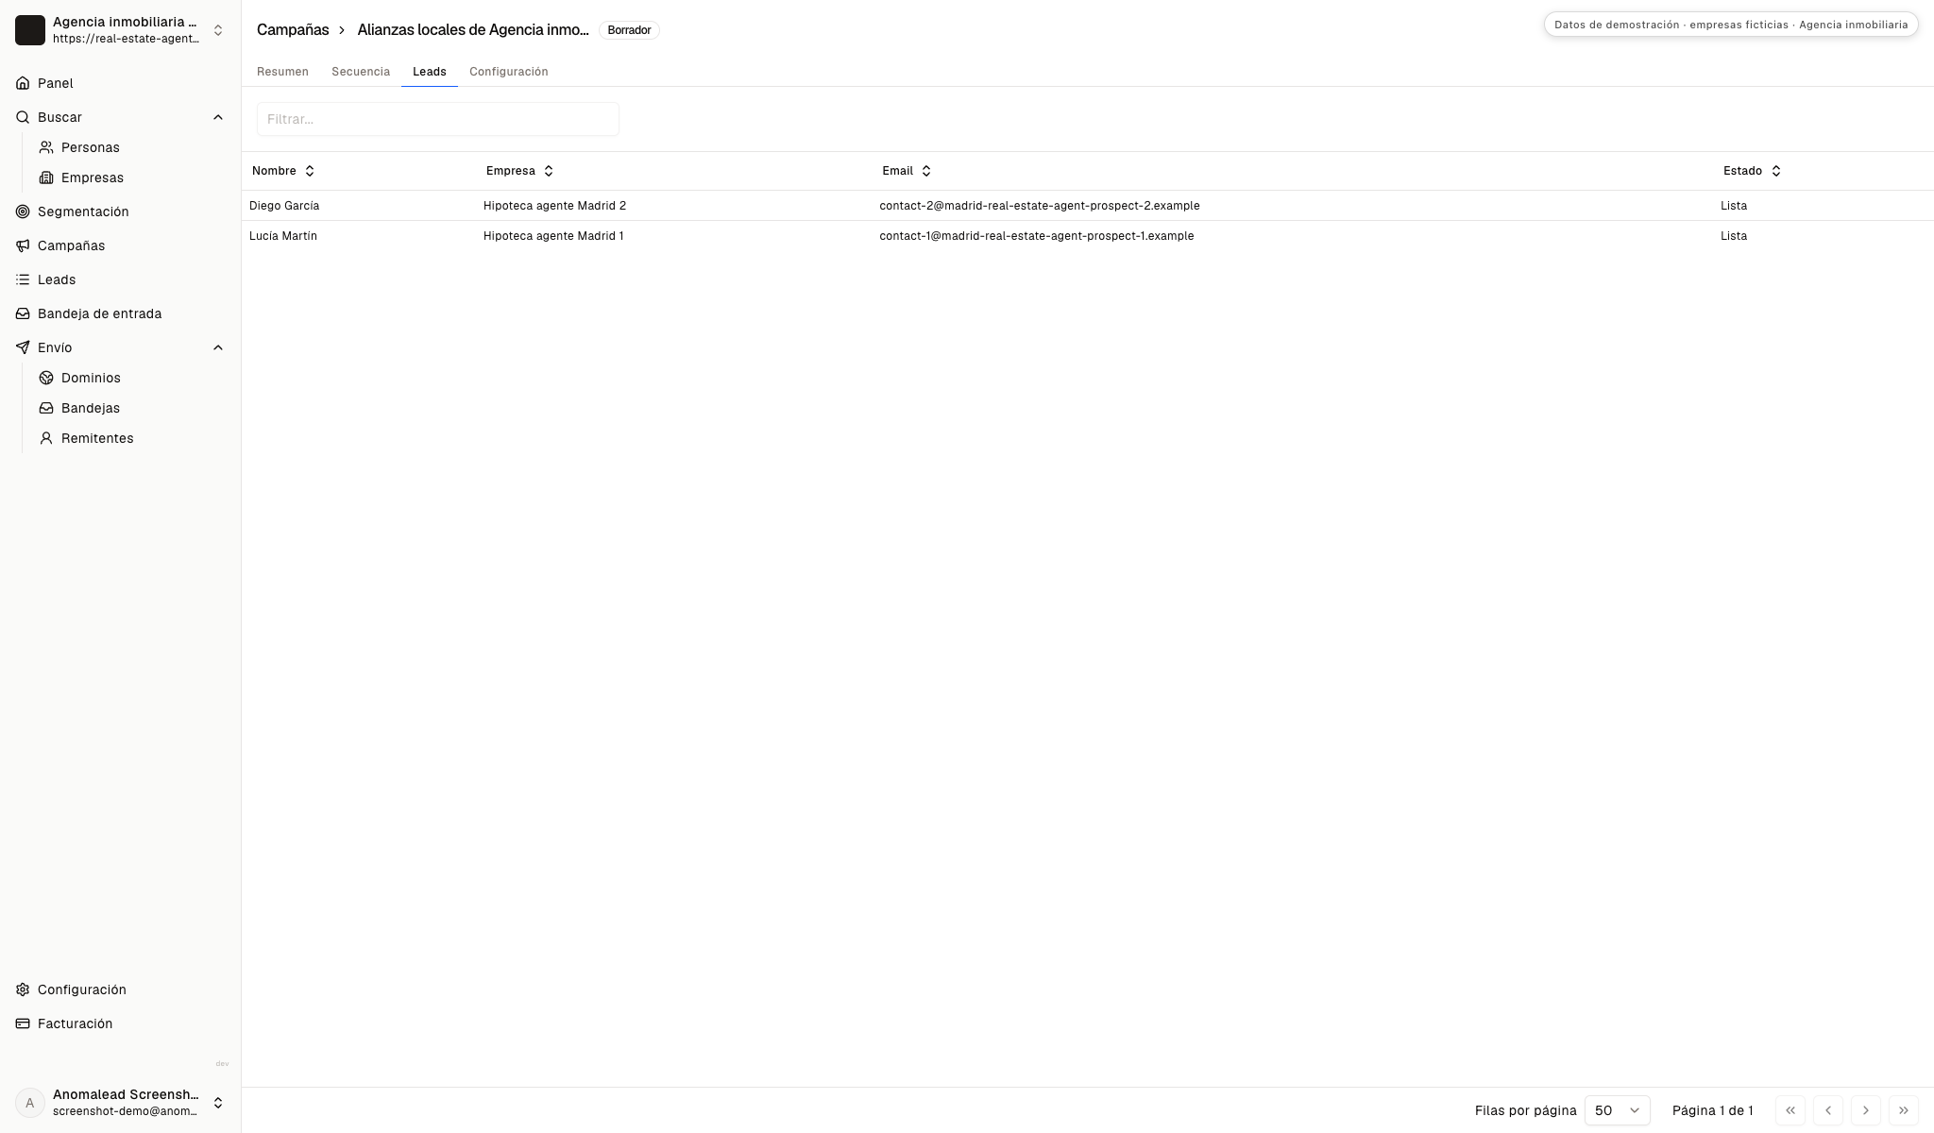Sort the table by Nombre column
1934x1133 pixels.
coord(283,171)
